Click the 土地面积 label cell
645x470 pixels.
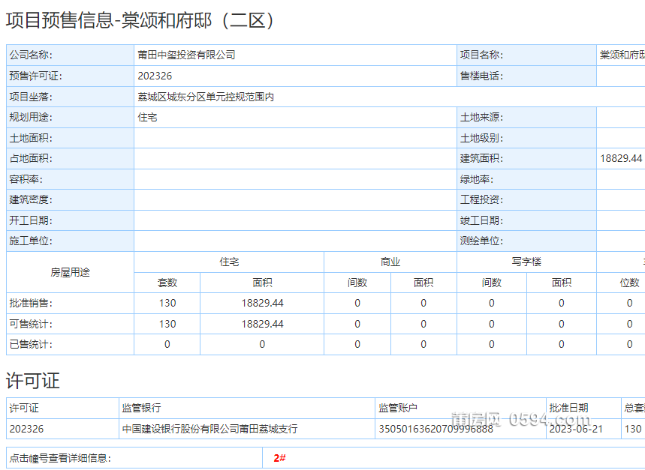(70, 138)
